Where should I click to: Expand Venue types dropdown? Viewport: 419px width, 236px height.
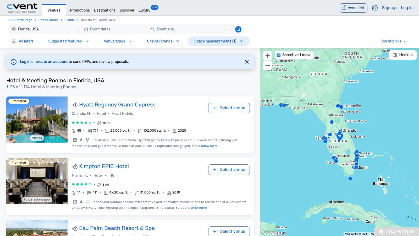pos(118,41)
